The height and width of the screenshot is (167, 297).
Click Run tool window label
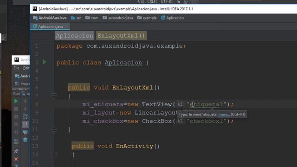(17, 94)
